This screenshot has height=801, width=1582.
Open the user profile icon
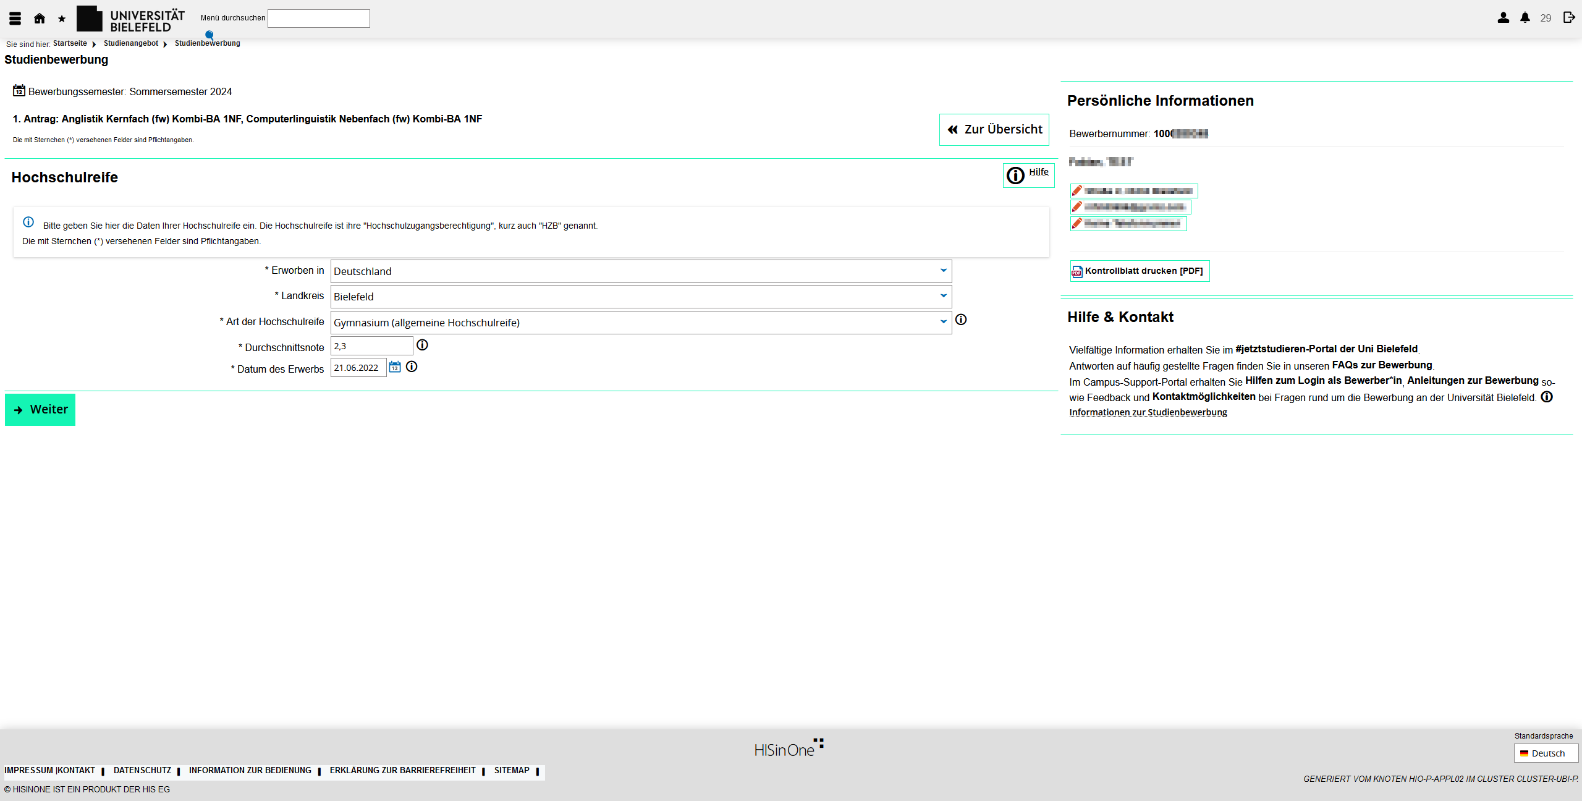click(1504, 18)
